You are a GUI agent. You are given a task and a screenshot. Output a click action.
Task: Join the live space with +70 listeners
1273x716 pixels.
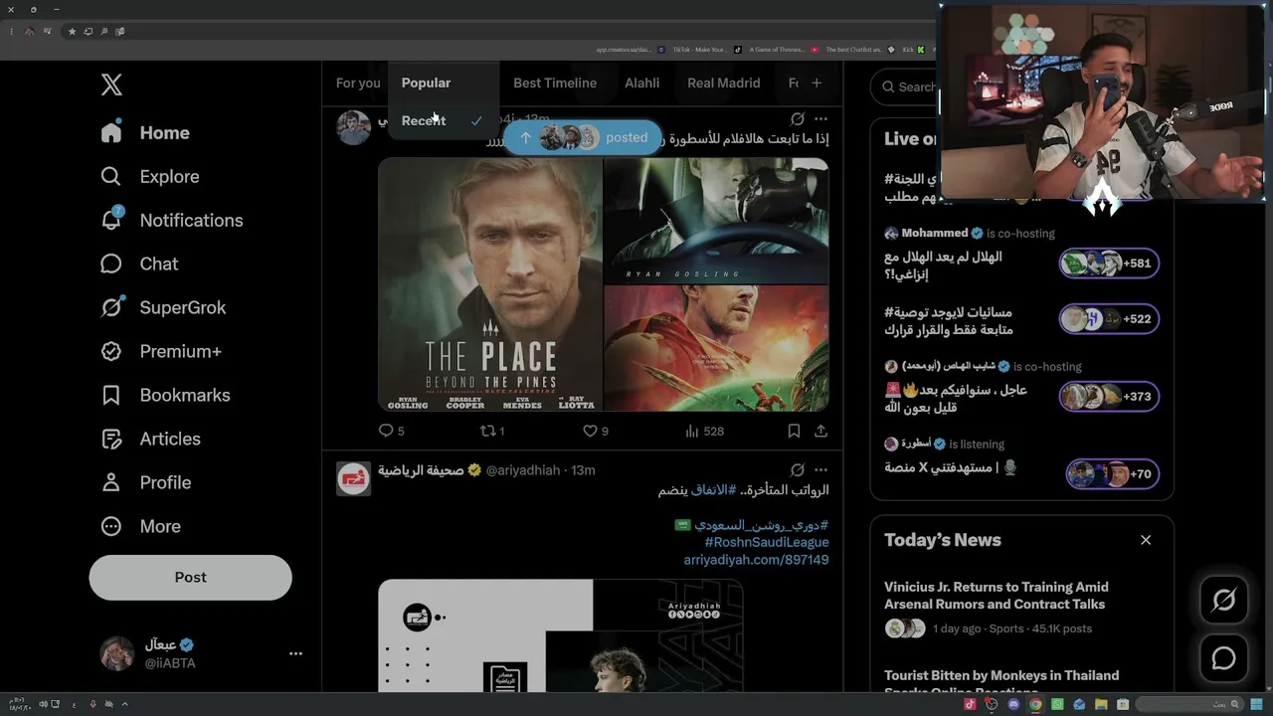(1112, 473)
